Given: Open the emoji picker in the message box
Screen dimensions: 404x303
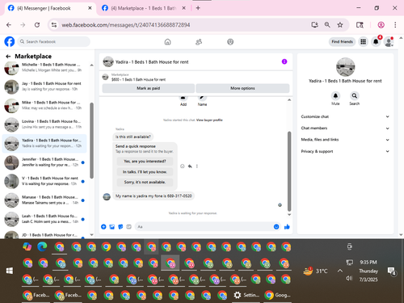Looking at the screenshot, I should pyautogui.click(x=276, y=227).
